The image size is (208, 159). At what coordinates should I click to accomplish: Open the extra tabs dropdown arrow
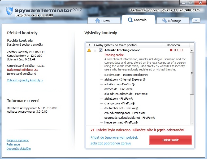click(196, 20)
